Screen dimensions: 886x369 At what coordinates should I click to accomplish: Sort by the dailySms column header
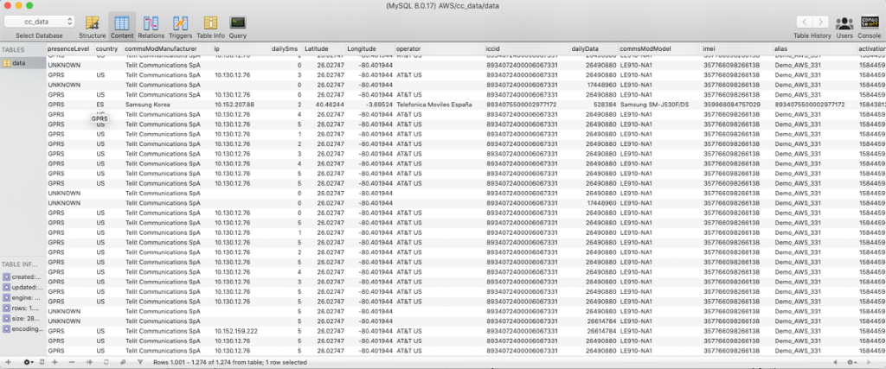pyautogui.click(x=286, y=49)
